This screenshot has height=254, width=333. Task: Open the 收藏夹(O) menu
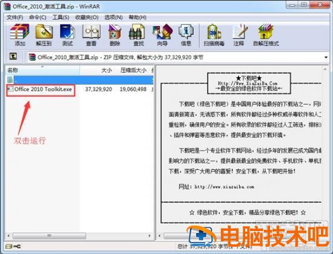(87, 17)
